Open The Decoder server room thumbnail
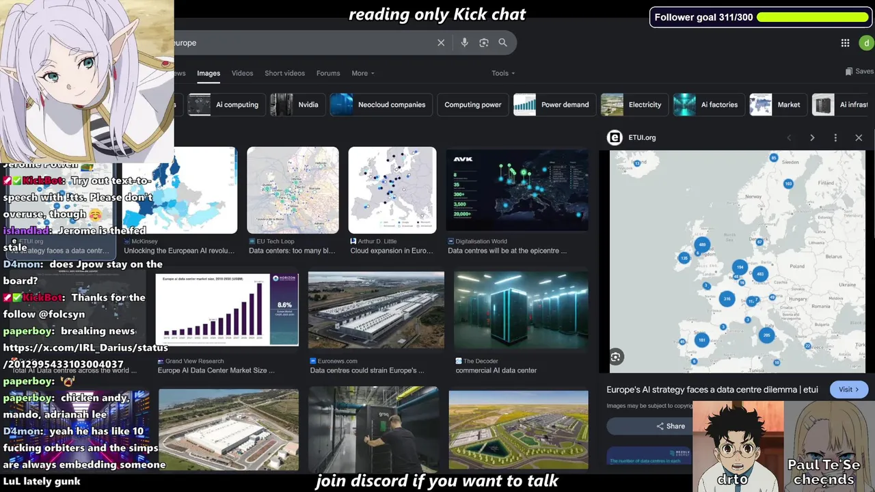The width and height of the screenshot is (875, 492). (x=521, y=310)
